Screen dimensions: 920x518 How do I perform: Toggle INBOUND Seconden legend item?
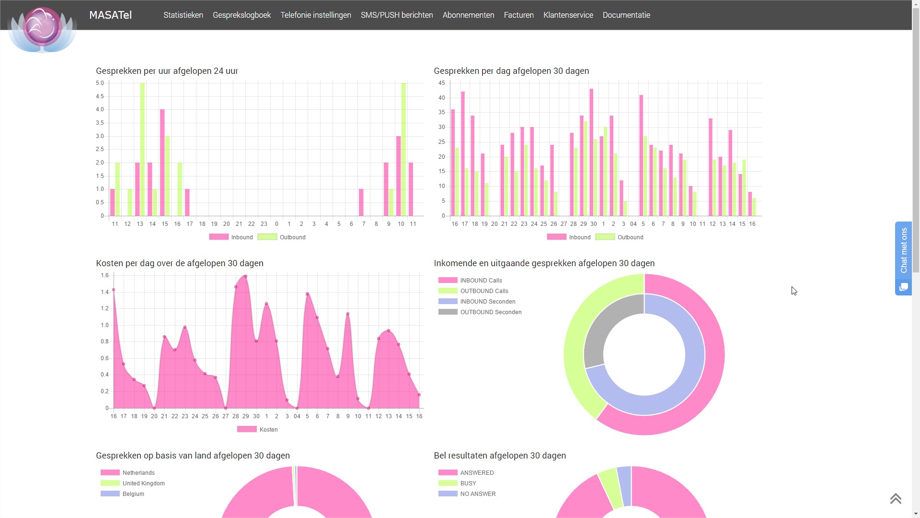pos(477,301)
